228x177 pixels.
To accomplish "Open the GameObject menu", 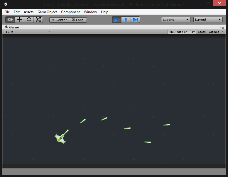I will (47, 12).
